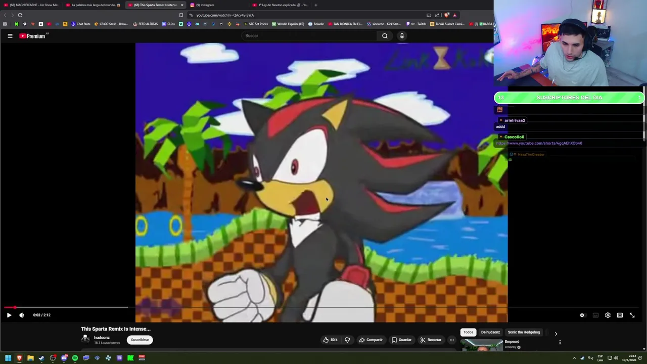647x364 pixels.
Task: Clip the video using Recortar
Action: (x=431, y=340)
